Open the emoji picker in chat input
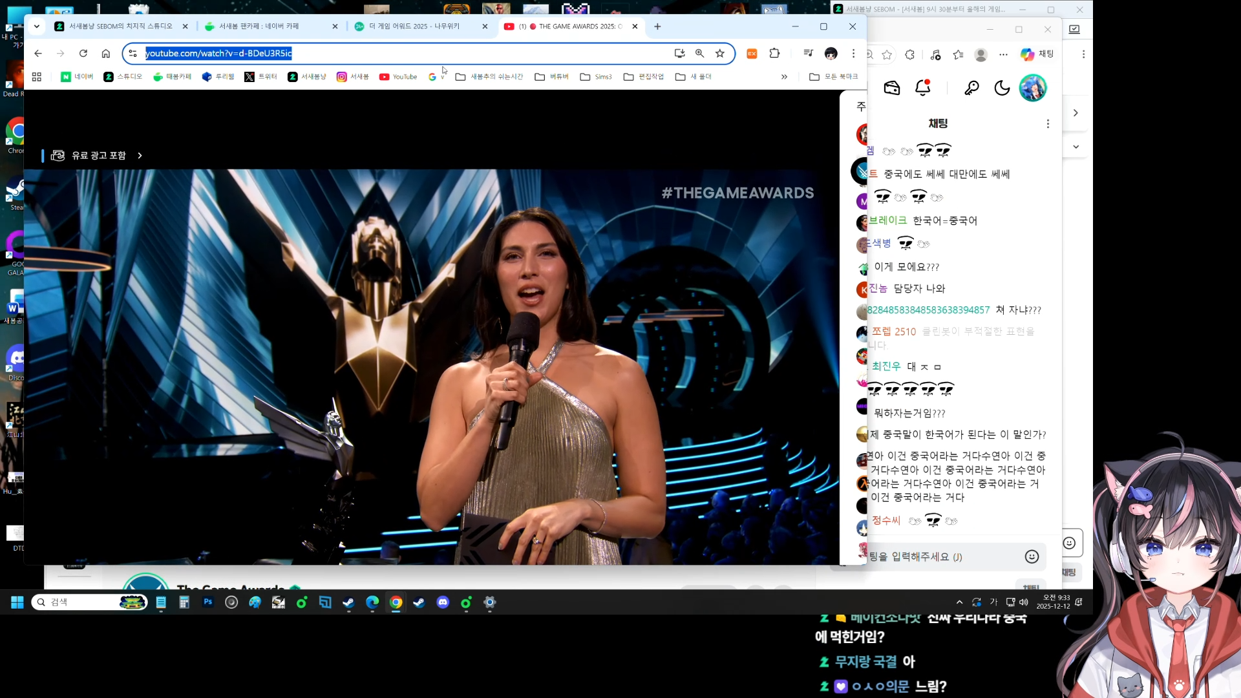Screen dimensions: 1241x698 tap(1032, 556)
